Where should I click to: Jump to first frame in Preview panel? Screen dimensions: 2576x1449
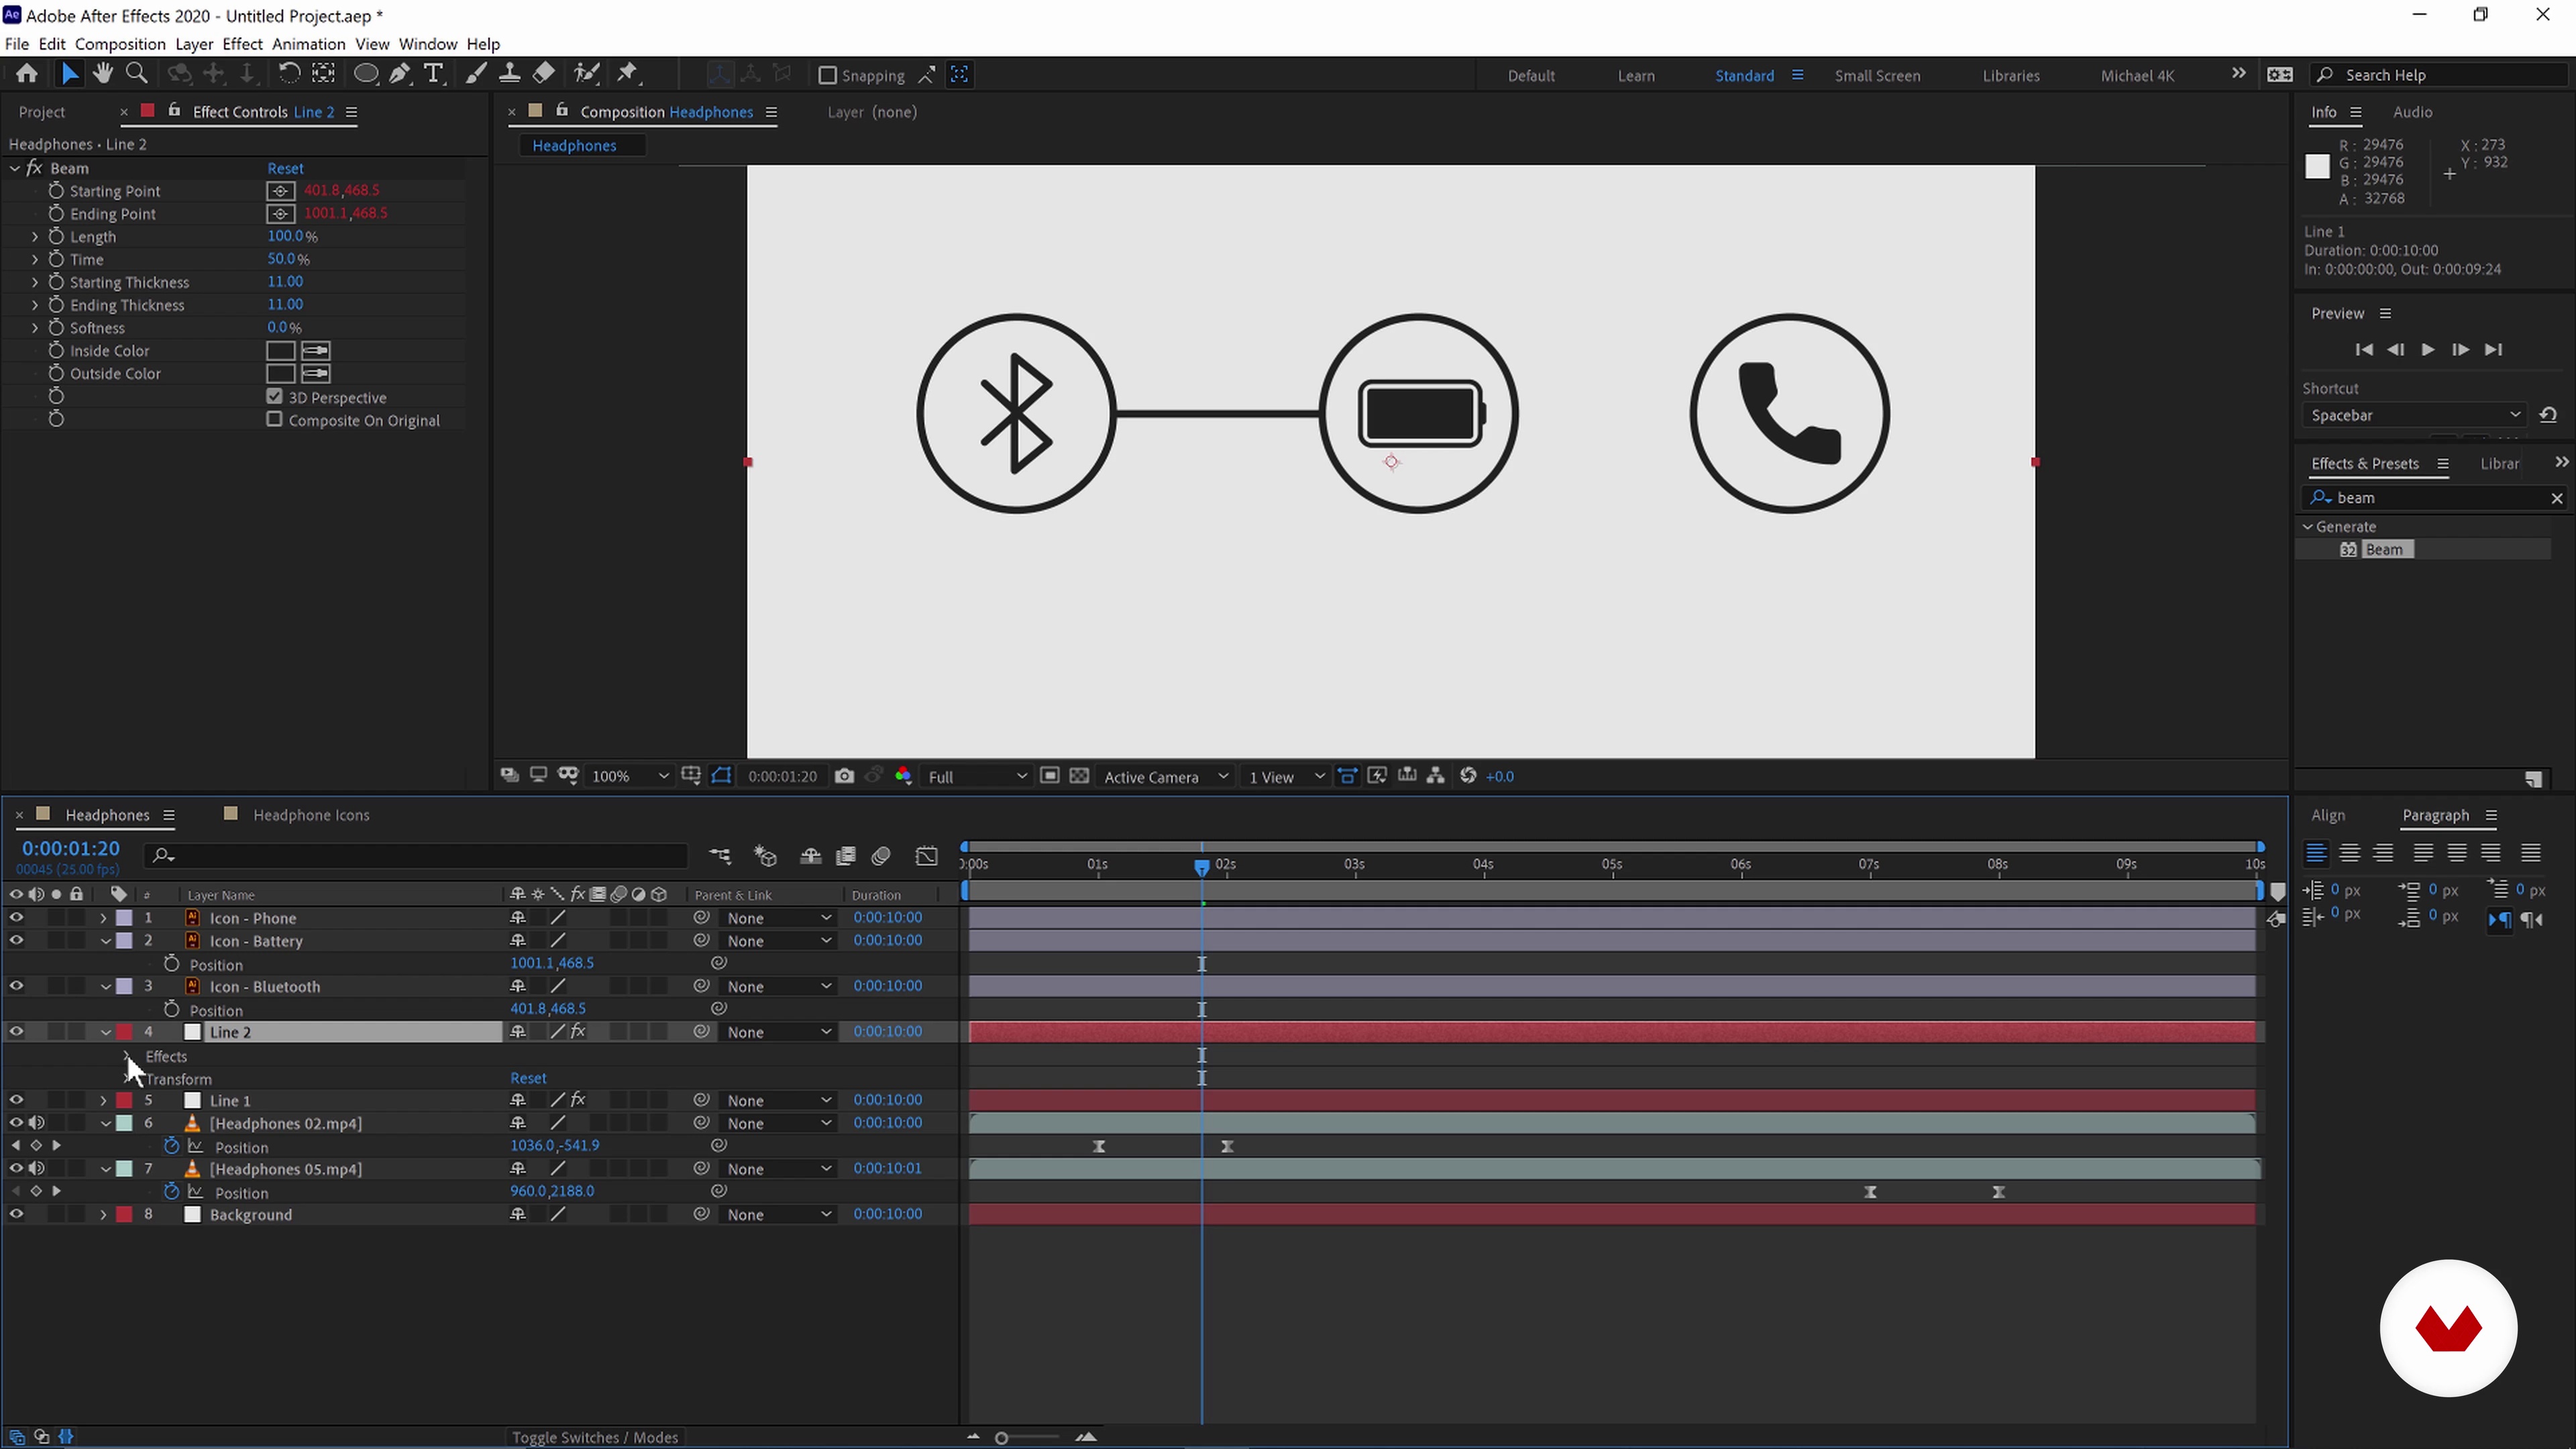click(2364, 350)
